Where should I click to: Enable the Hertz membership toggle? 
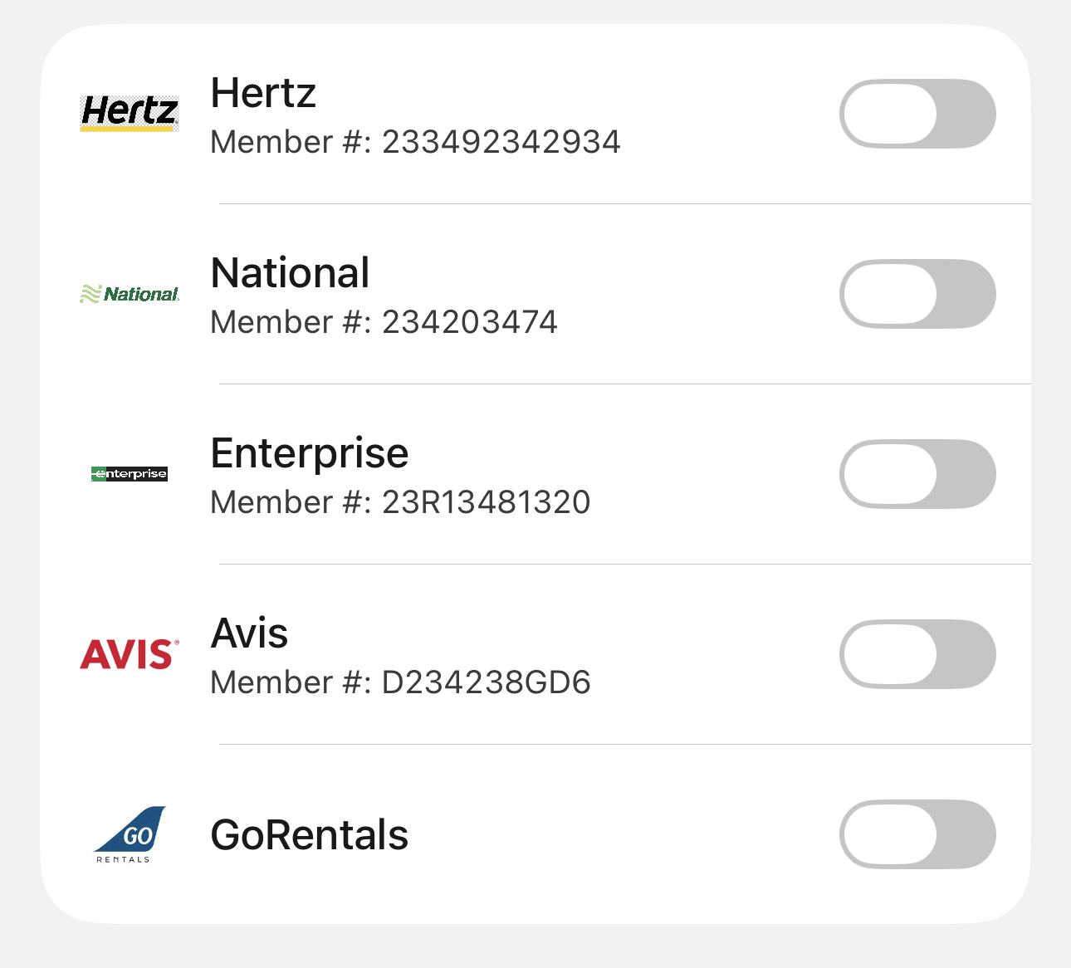click(917, 113)
